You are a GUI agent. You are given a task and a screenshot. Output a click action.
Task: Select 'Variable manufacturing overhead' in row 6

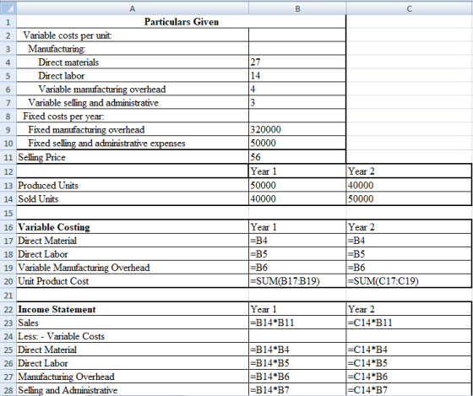tap(133, 89)
